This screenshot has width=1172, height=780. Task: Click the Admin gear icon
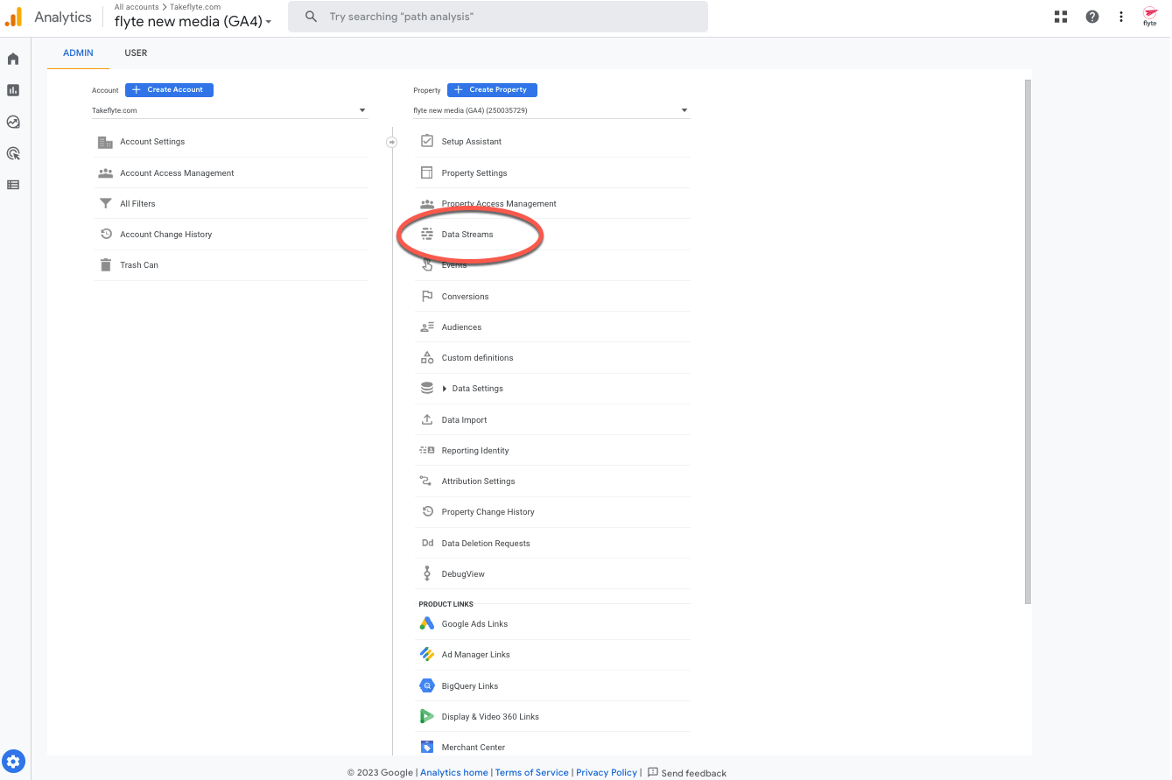coord(12,761)
